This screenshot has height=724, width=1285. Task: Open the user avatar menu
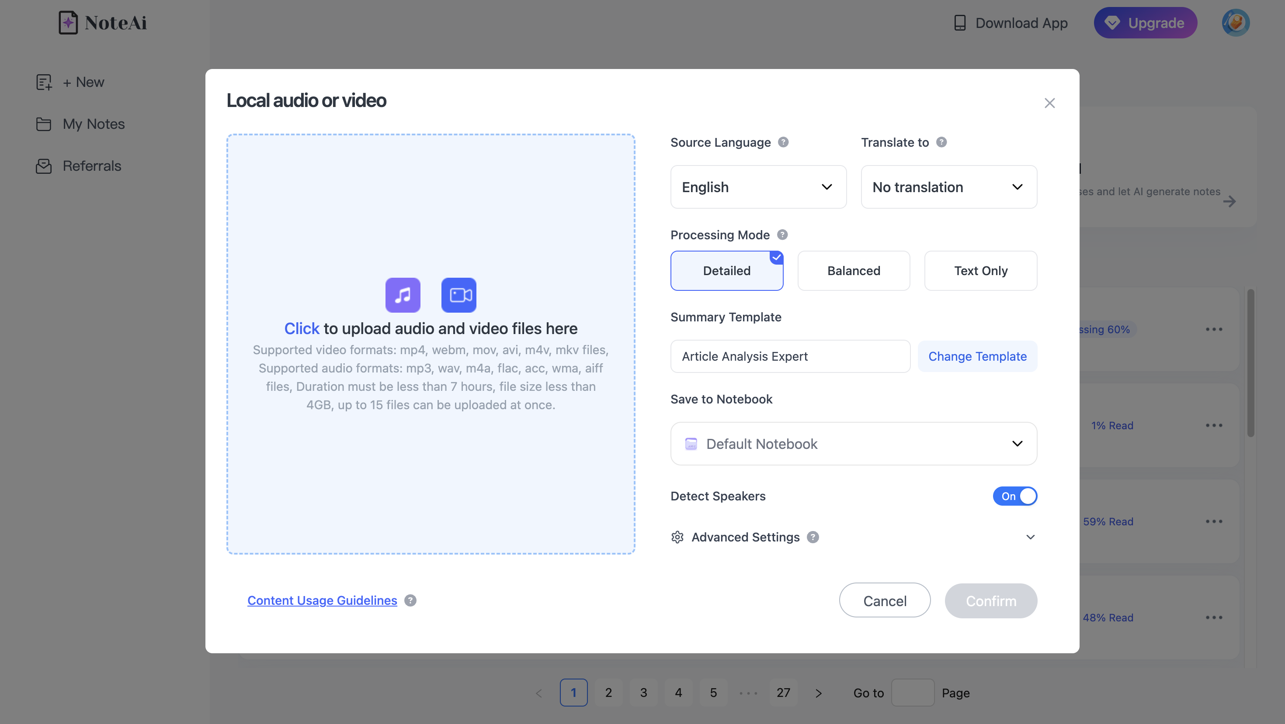[x=1235, y=23]
